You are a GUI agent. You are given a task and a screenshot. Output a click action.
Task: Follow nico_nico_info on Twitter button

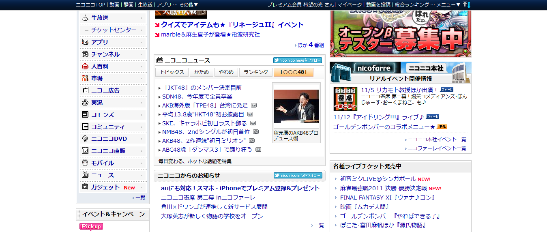[298, 176]
